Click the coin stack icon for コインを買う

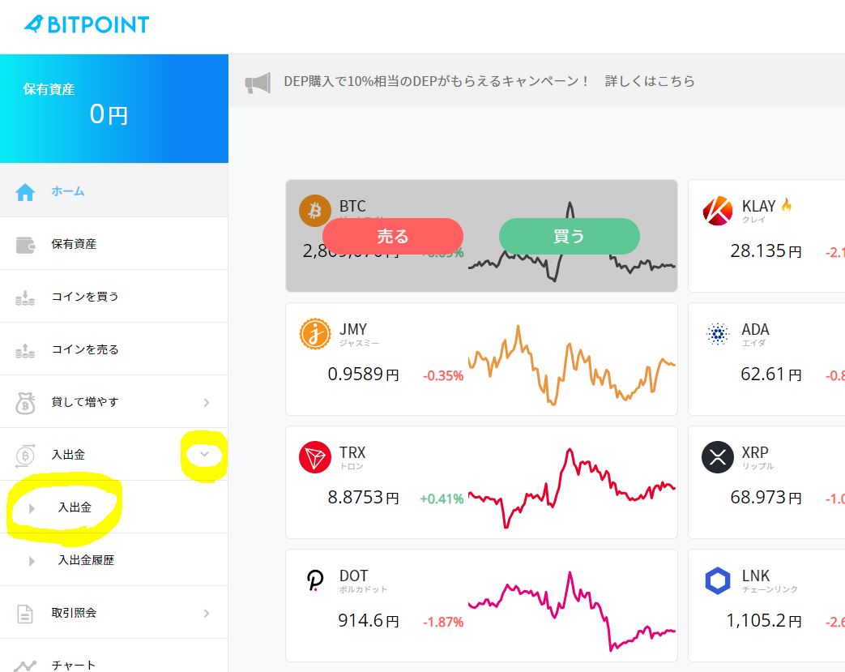[x=25, y=297]
